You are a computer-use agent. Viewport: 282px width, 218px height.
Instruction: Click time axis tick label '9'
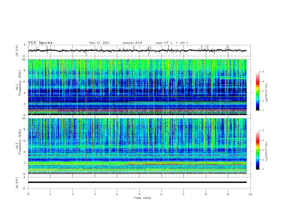[x=228, y=194]
